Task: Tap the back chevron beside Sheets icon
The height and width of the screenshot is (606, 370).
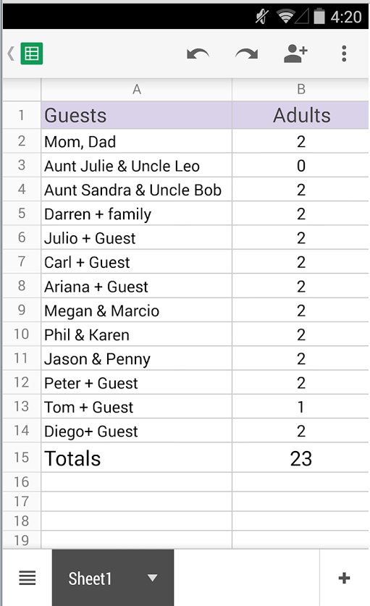Action: click(x=11, y=54)
